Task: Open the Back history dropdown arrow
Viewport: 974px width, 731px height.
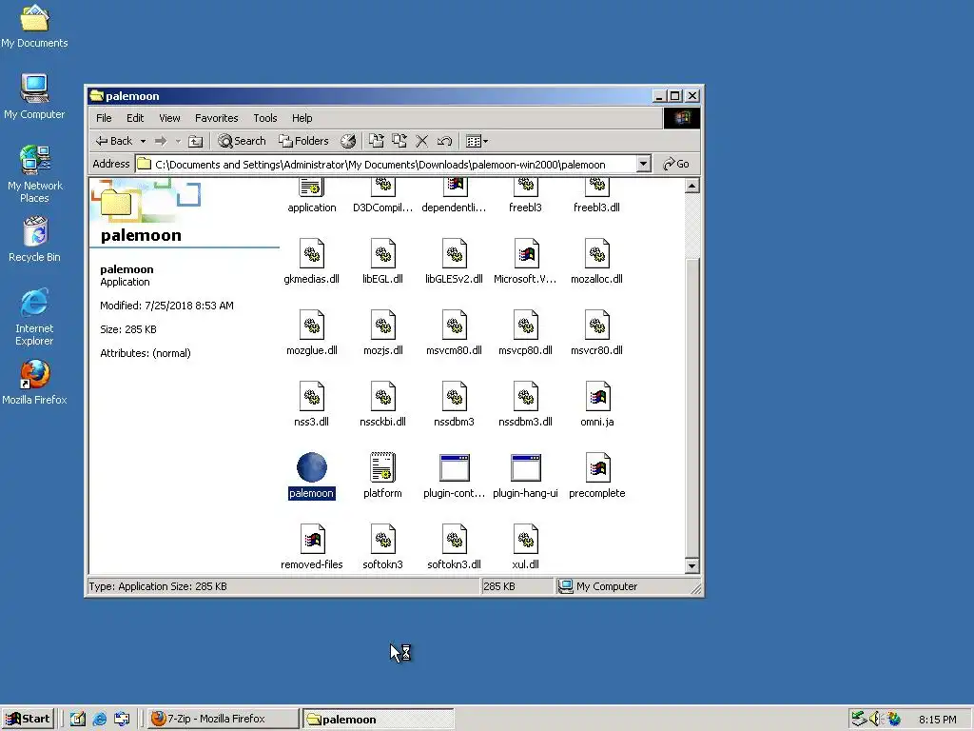Action: tap(143, 141)
